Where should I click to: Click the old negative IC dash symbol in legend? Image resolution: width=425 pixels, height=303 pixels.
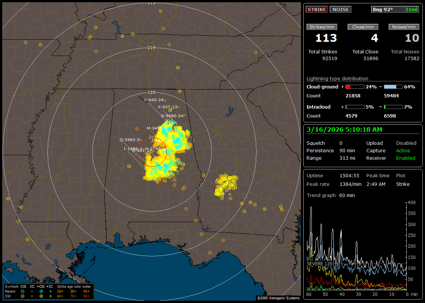click(x=32, y=296)
